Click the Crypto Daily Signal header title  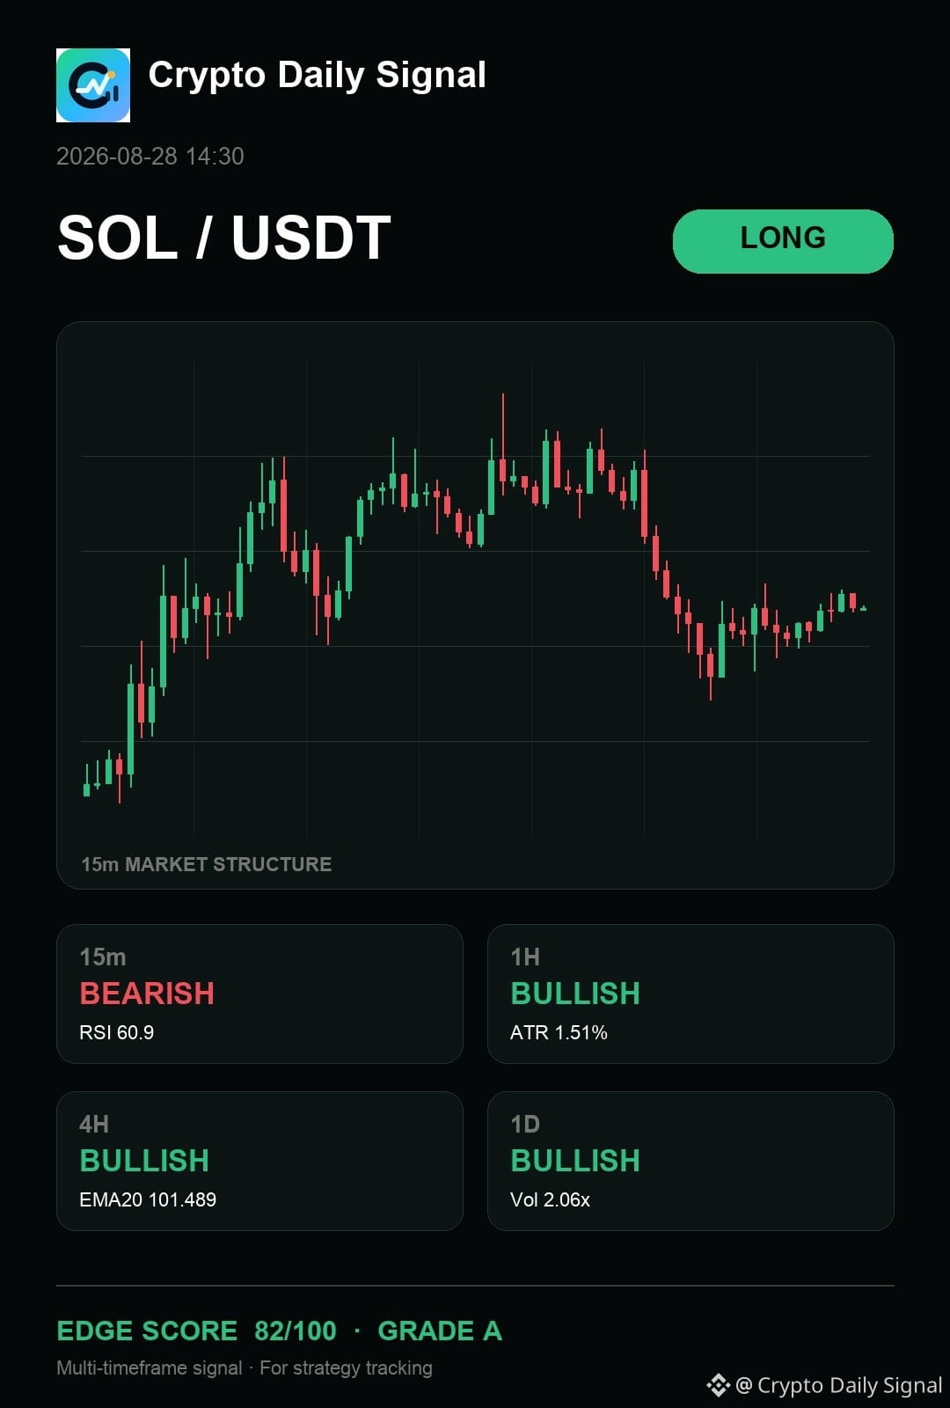point(318,76)
